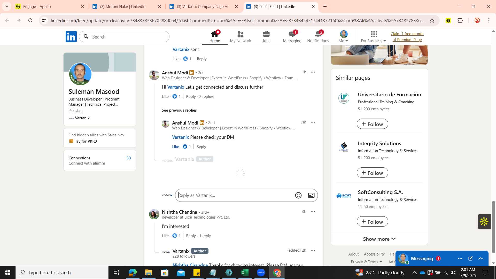Go to the Home feed nav icon
The image size is (496, 279).
click(x=215, y=37)
